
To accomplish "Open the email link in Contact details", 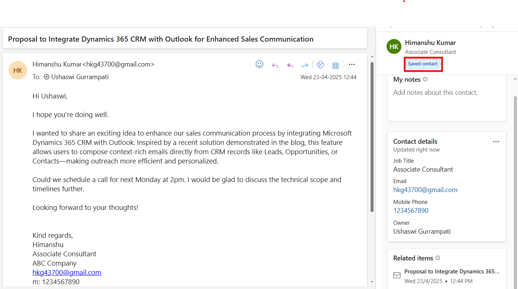I will pyautogui.click(x=425, y=190).
